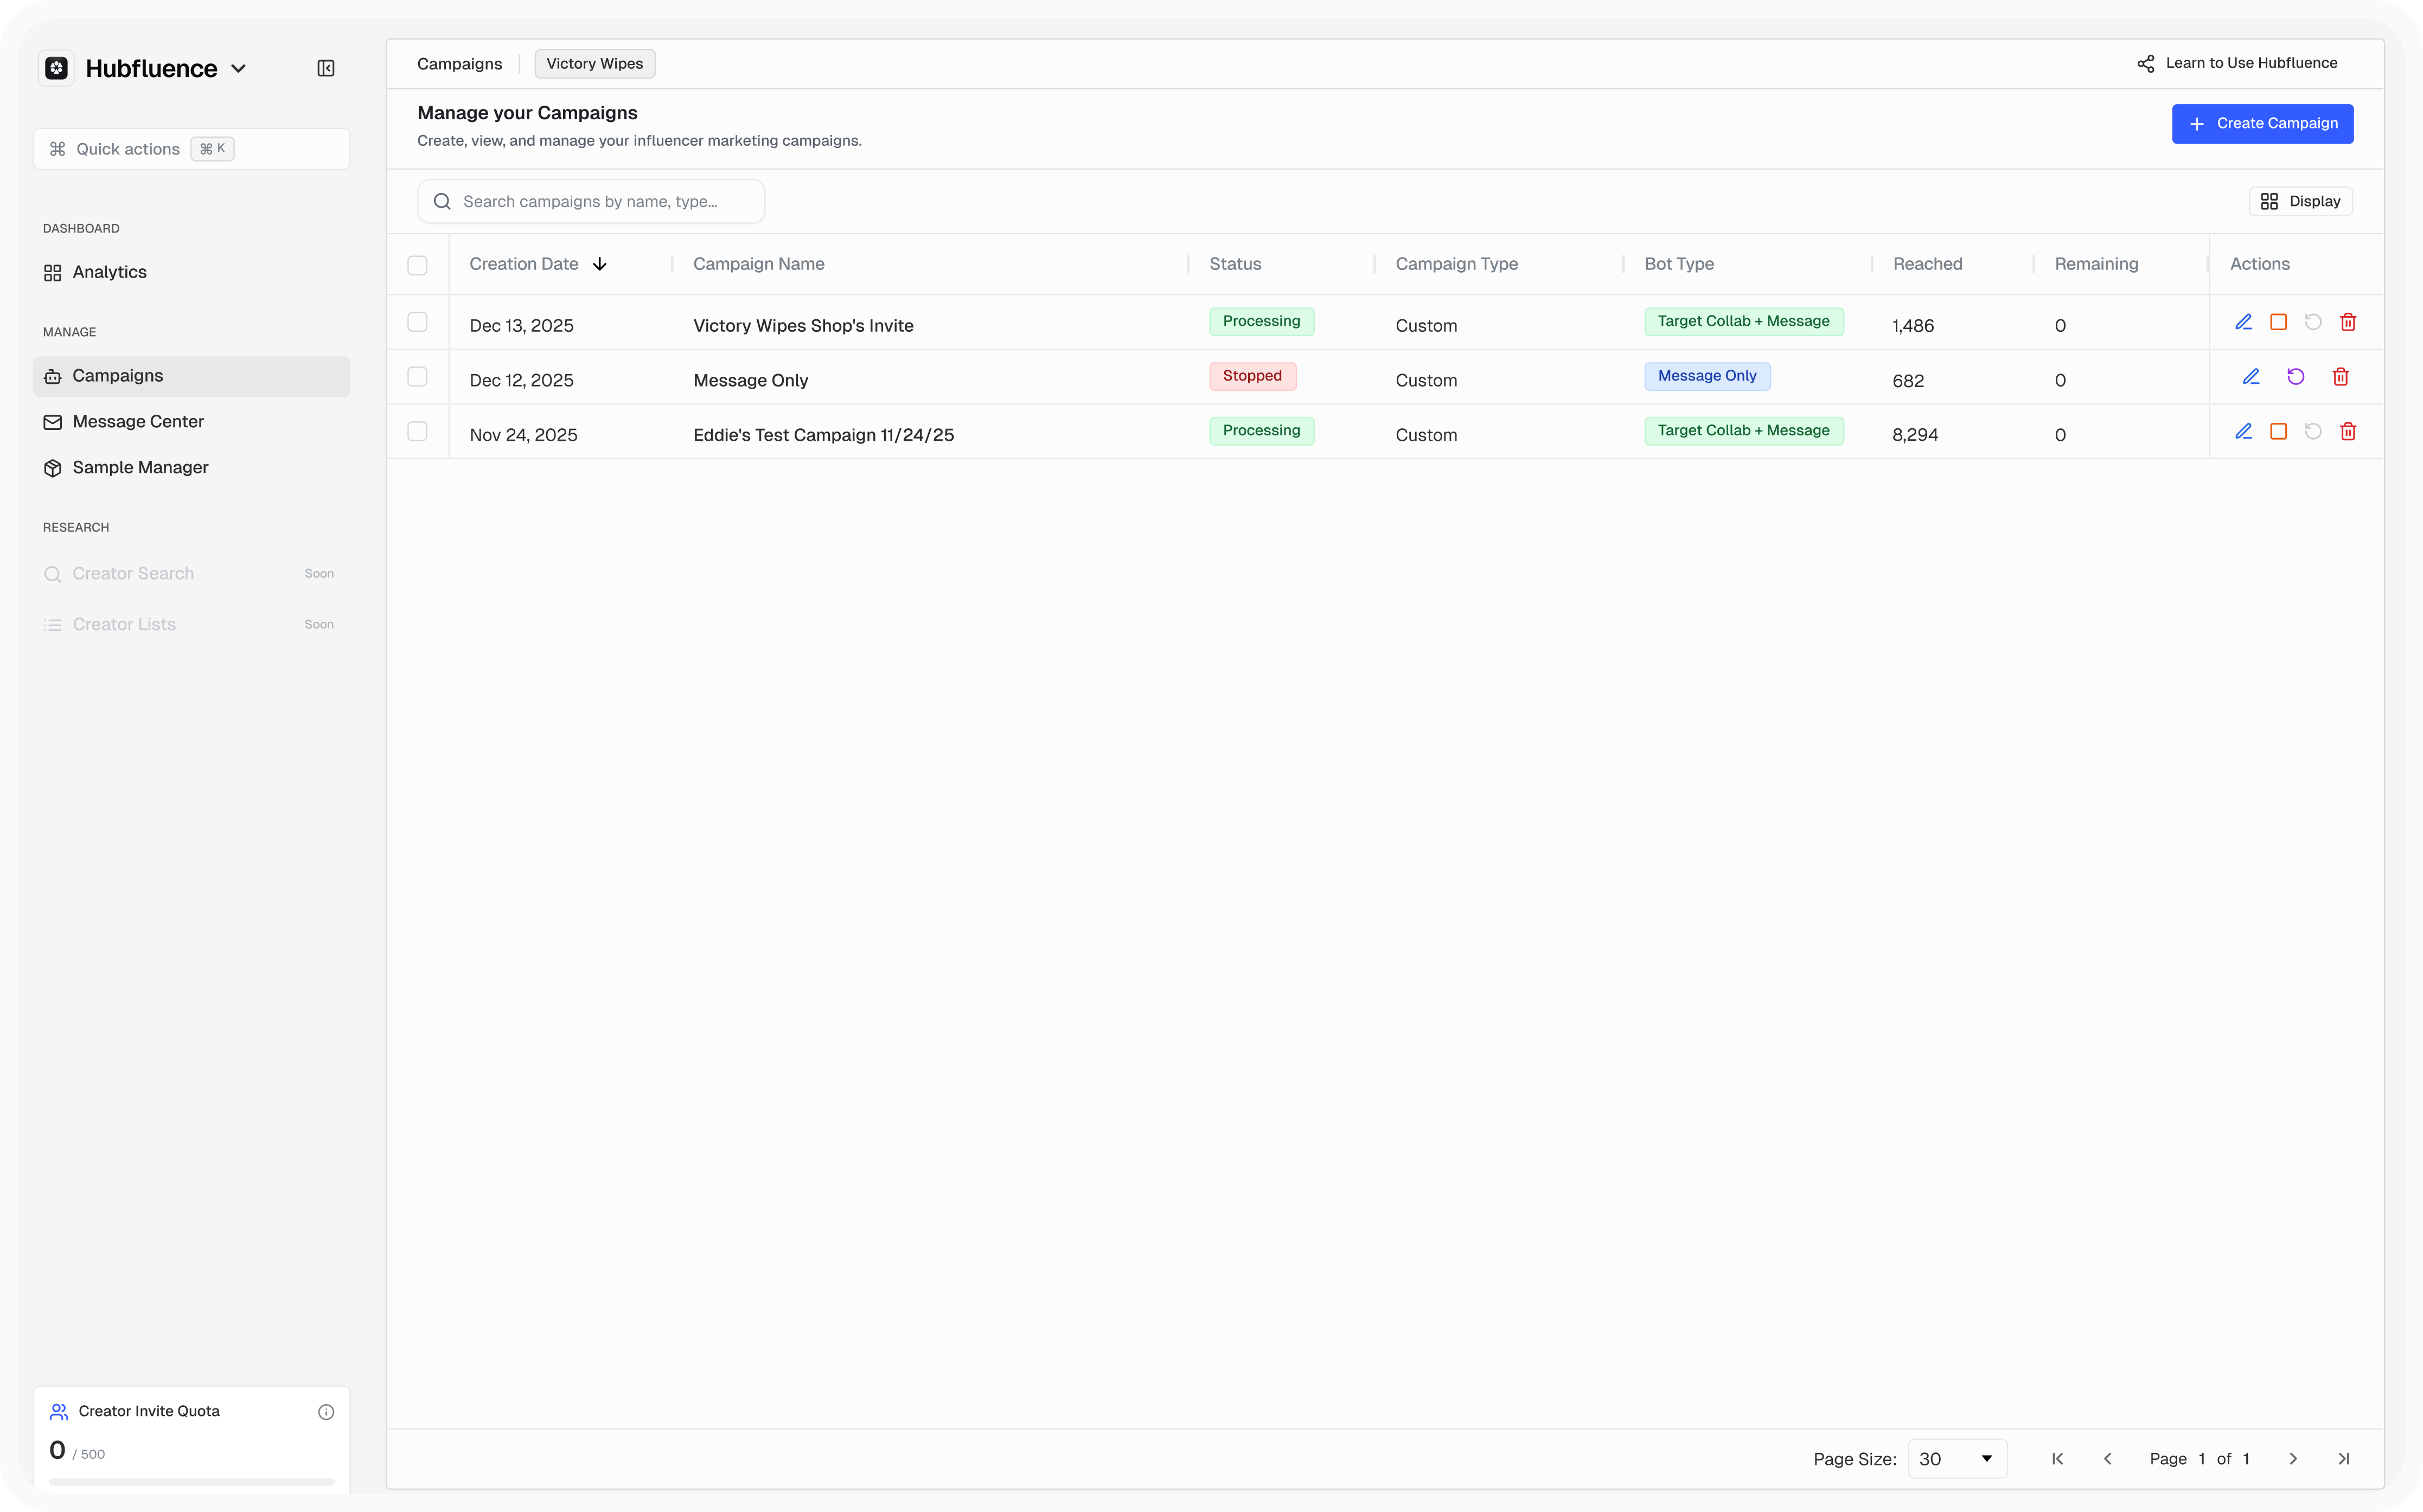Open Learn to Use Hubfluence link
Screen dimensions: 2423x1512
2237,63
